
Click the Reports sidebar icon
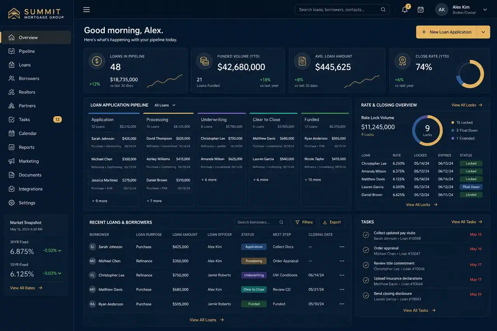tap(12, 147)
